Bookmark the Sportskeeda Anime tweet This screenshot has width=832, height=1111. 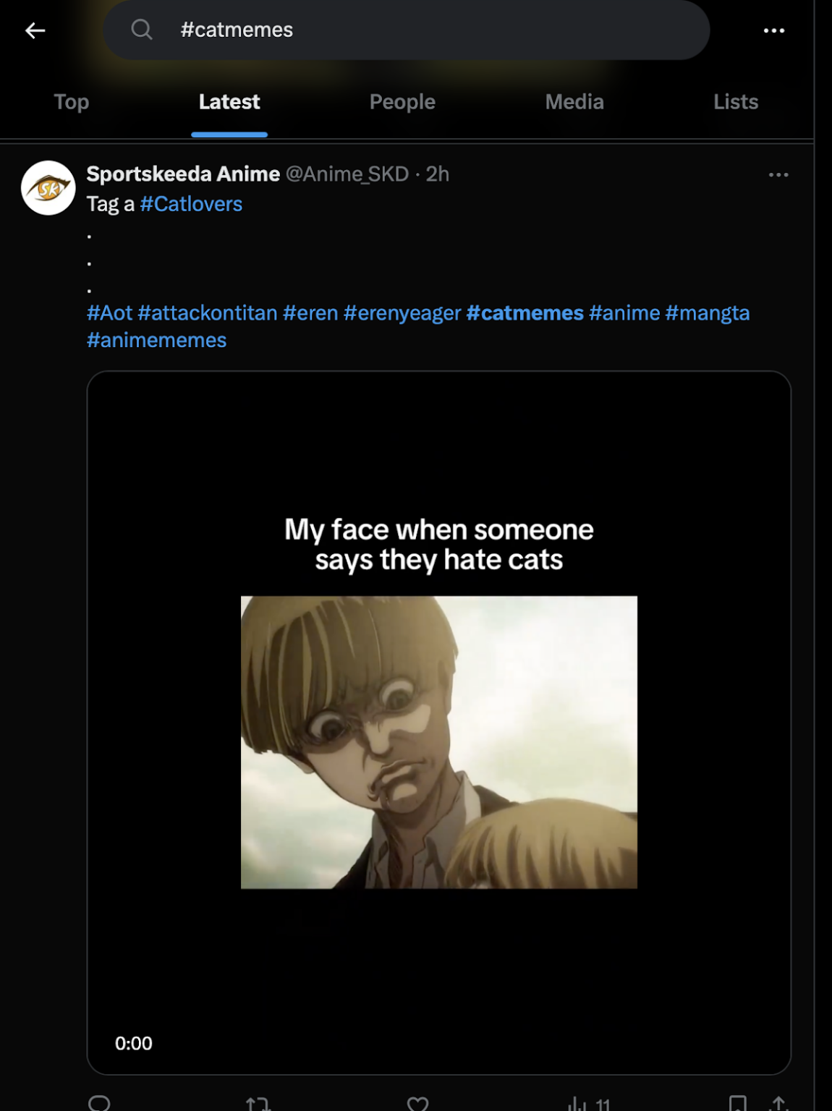point(737,1104)
